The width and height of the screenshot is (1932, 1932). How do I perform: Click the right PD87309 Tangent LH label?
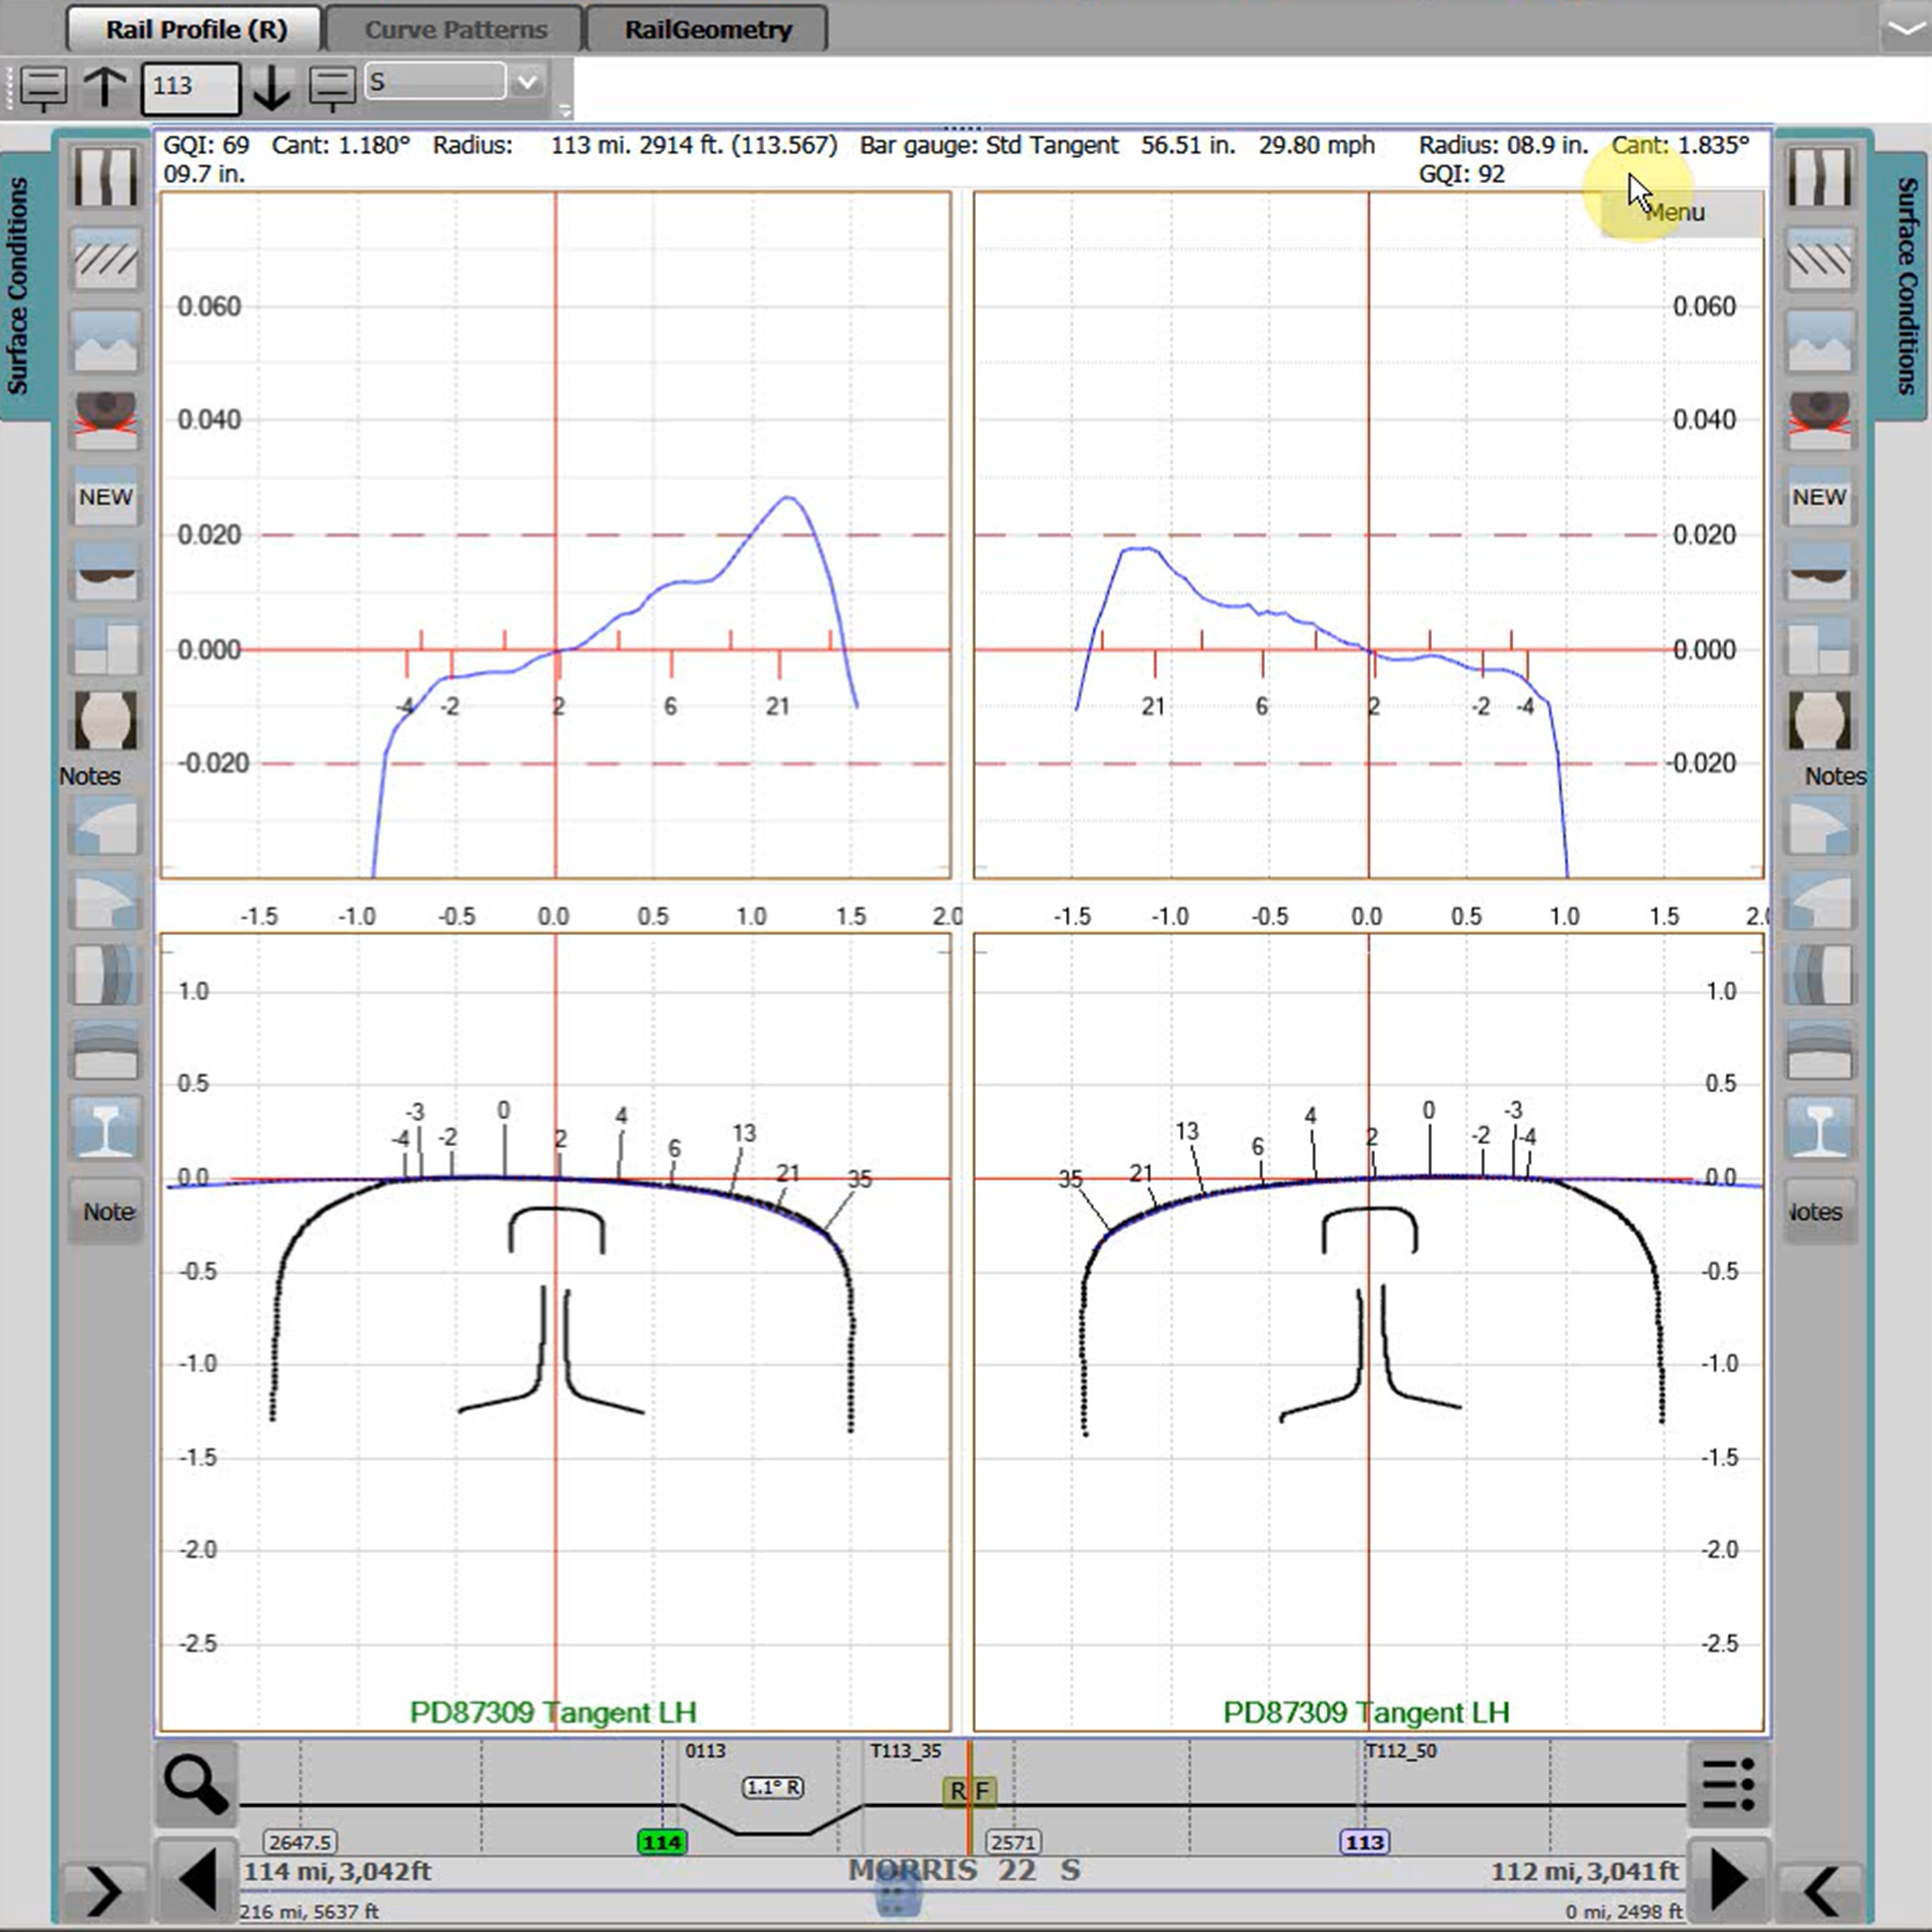pos(1366,1712)
